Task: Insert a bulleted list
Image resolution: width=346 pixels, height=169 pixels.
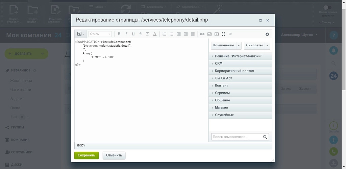Action: 171,34
